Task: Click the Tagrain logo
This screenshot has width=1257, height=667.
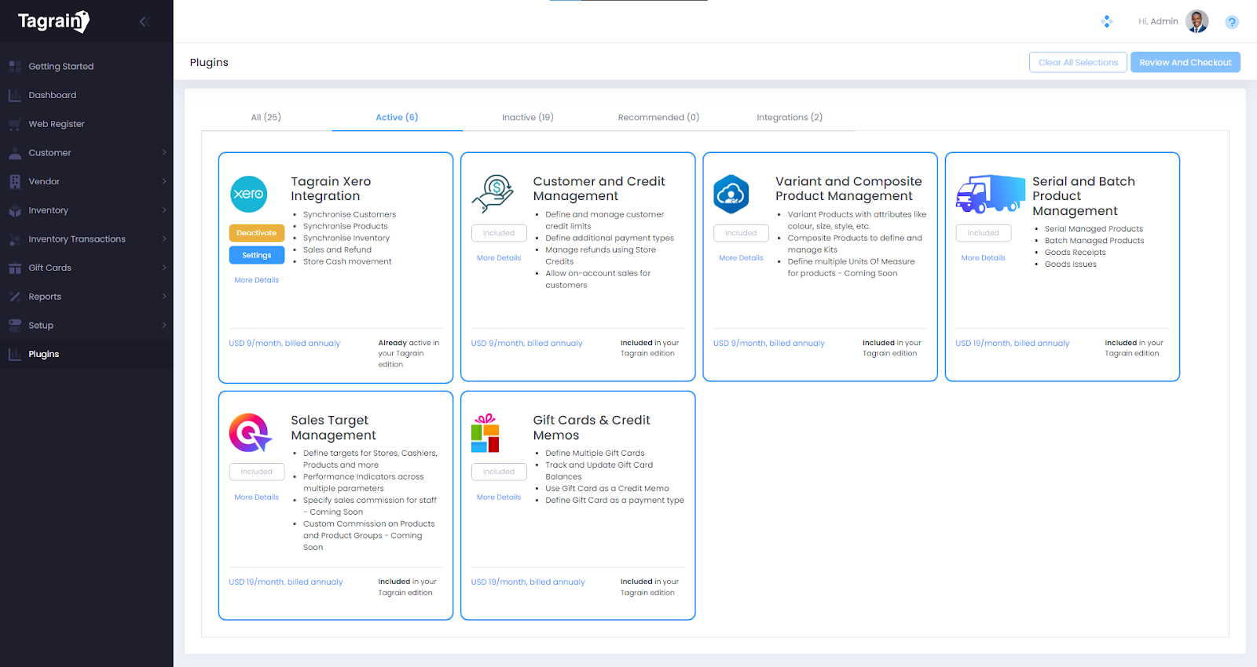Action: [53, 21]
